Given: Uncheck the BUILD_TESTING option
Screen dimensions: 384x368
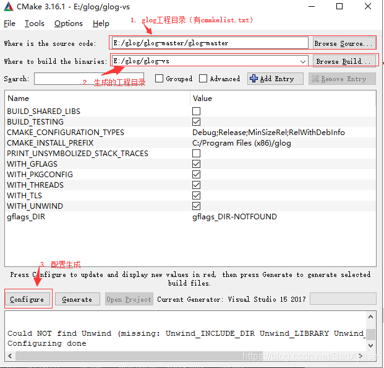Looking at the screenshot, I should tap(196, 121).
